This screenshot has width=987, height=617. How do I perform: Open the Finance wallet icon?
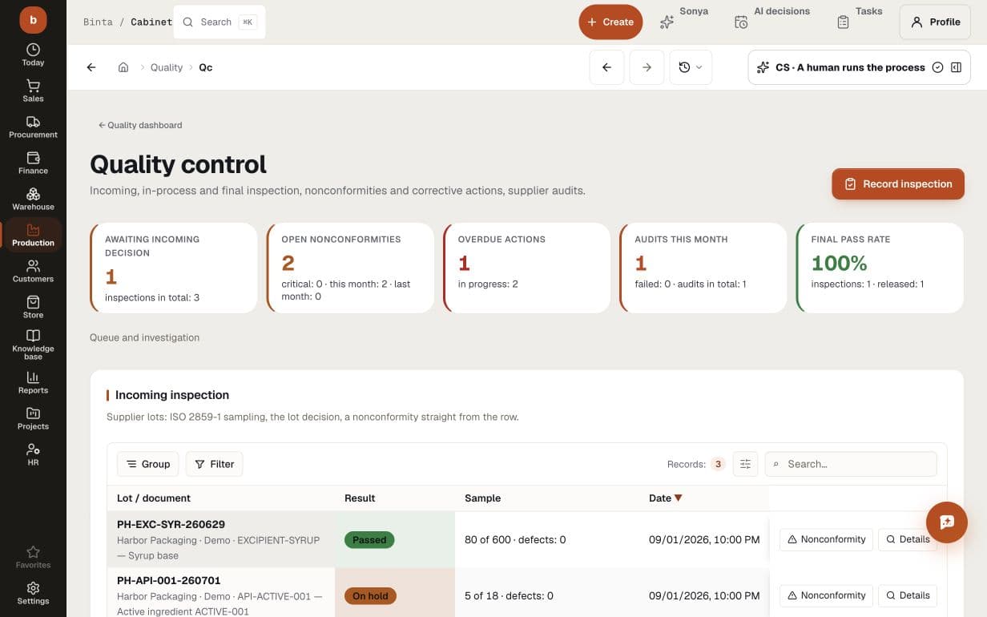(x=33, y=158)
